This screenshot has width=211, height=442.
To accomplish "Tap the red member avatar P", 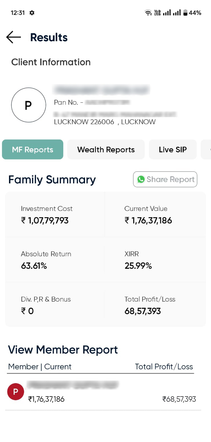I will point(16,392).
